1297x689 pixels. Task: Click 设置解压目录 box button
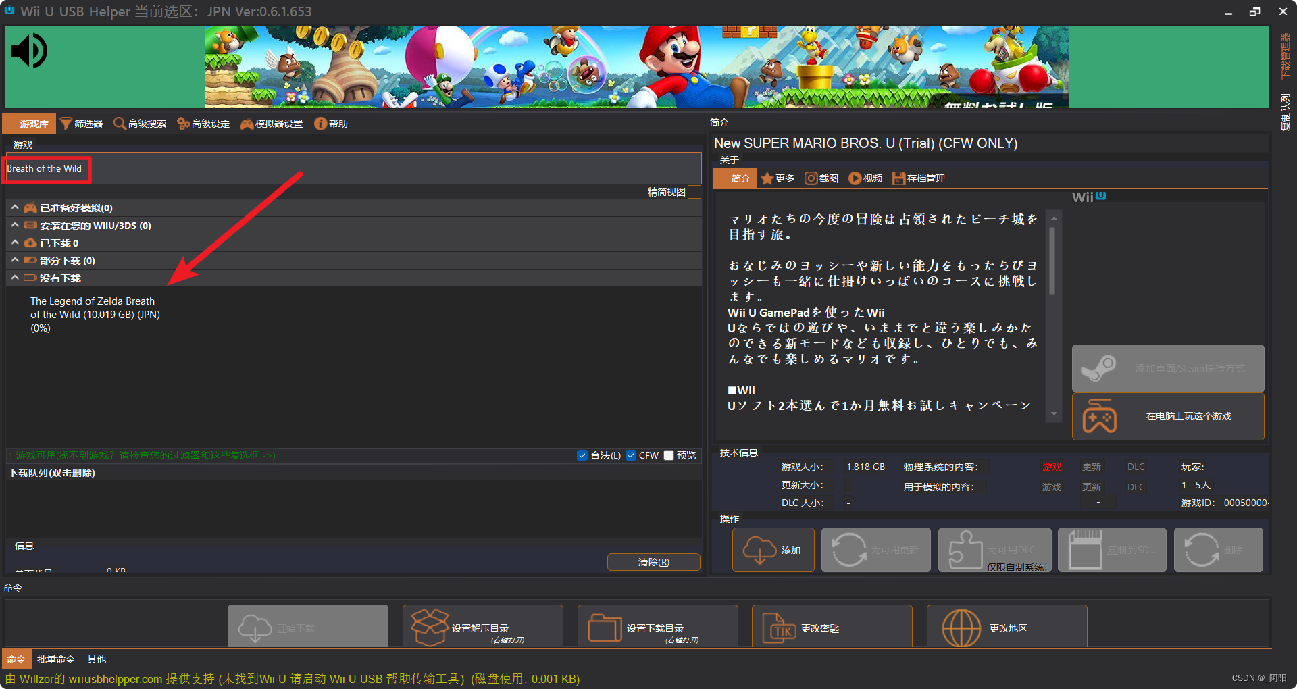[483, 627]
